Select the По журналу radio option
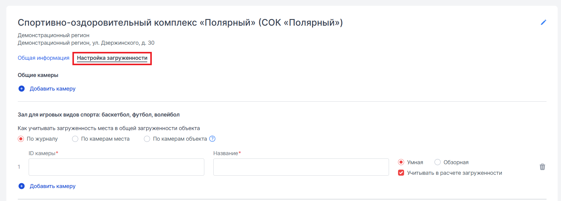Image resolution: width=561 pixels, height=201 pixels. pos(21,139)
